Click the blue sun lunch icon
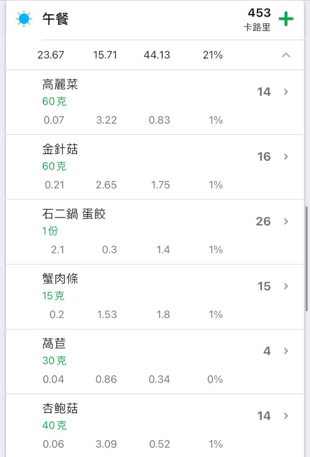Screen dimensions: 310x457 tap(24, 19)
